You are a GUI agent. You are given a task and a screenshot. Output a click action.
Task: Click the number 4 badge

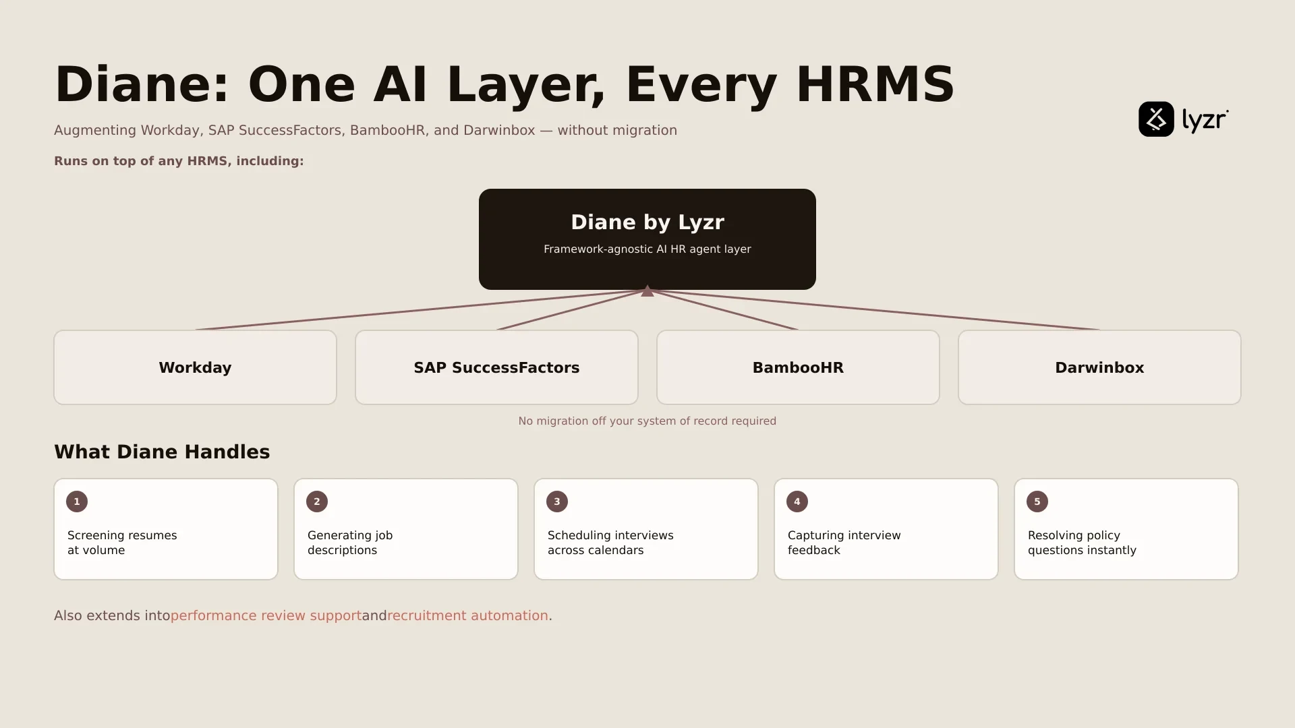797,502
